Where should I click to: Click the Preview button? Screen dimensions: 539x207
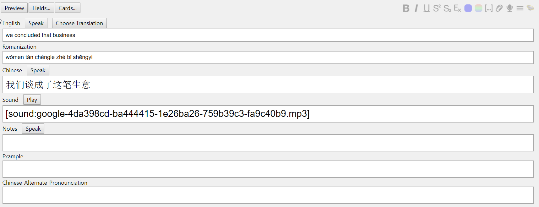14,8
